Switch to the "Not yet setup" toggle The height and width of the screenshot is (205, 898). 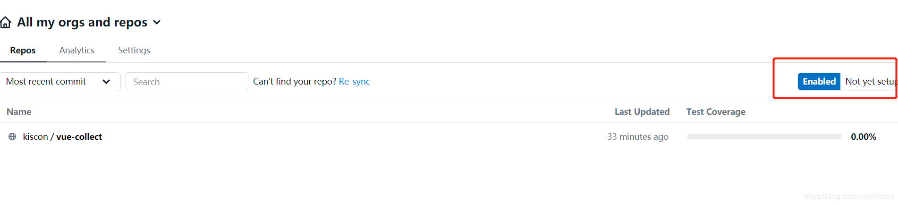(x=870, y=82)
